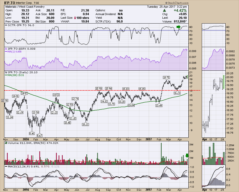Click the purple legend swatch beside IFP.TO:$SPX

[x=6, y=49]
